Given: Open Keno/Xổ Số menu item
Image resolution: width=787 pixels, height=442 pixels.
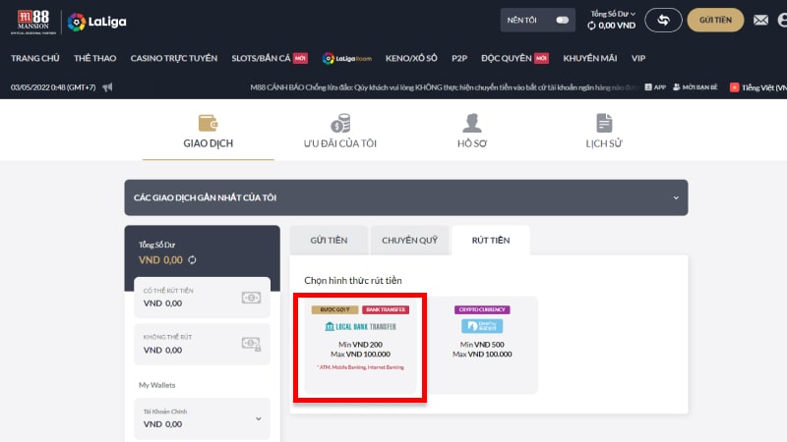Looking at the screenshot, I should tap(411, 58).
